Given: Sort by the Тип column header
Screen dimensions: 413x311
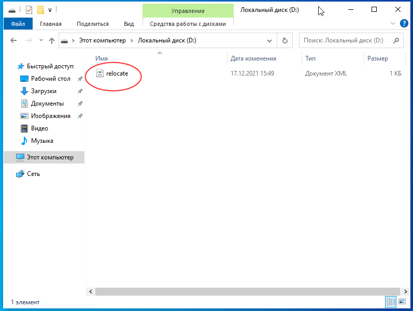Looking at the screenshot, I should point(333,58).
